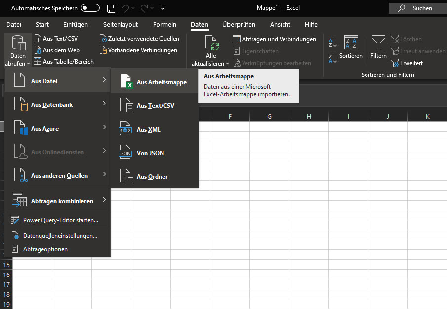Click the Vorhandene Verbindungen icon
The image size is (447, 309).
103,50
